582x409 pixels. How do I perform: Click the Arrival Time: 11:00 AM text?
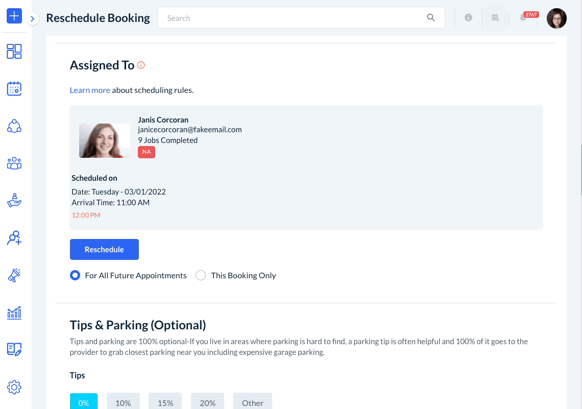pyautogui.click(x=111, y=203)
